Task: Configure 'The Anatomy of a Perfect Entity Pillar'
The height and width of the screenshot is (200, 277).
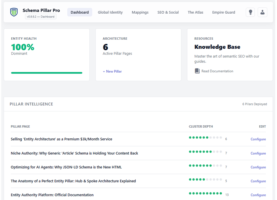Action: (x=258, y=181)
